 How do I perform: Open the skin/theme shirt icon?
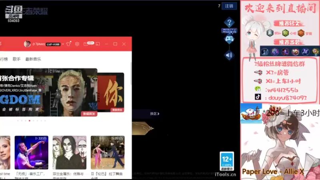pos(68,44)
